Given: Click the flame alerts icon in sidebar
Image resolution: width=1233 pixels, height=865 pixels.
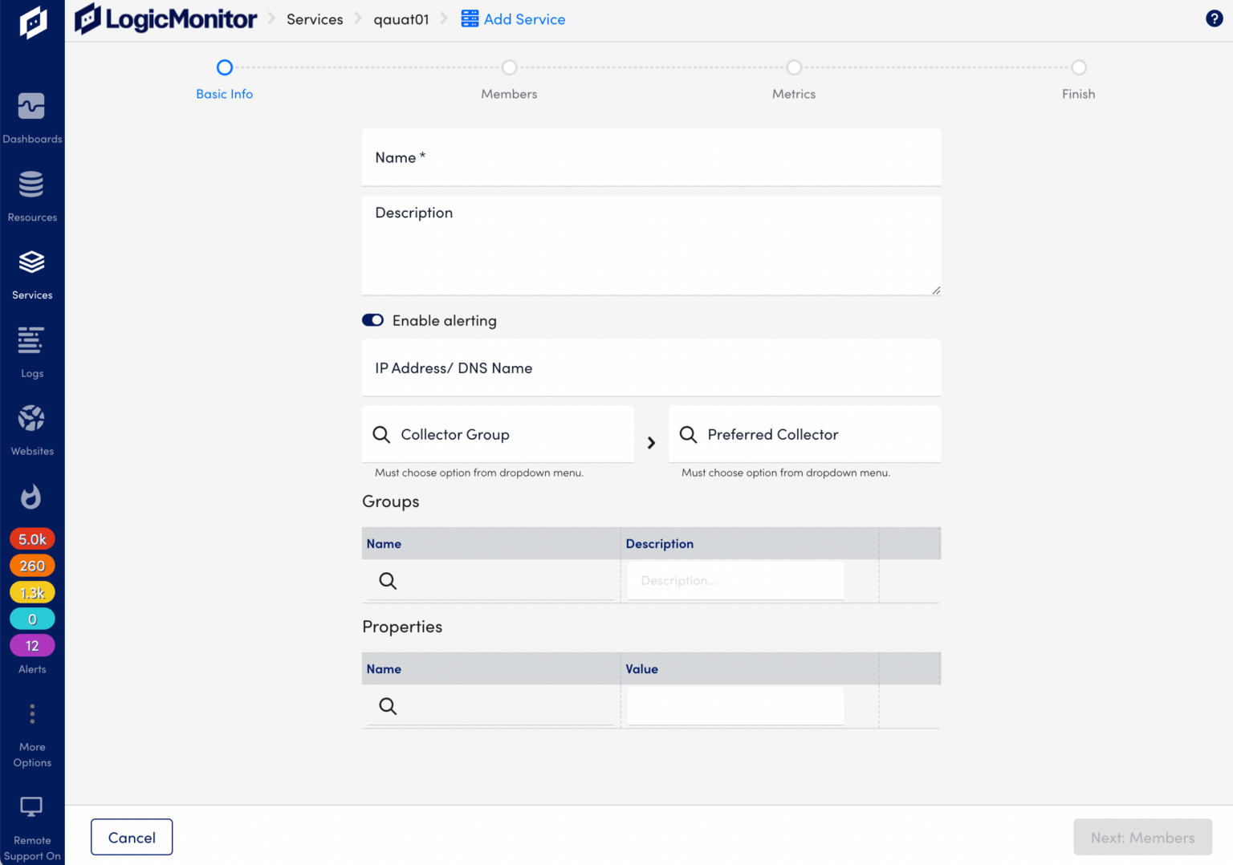Looking at the screenshot, I should click(32, 496).
